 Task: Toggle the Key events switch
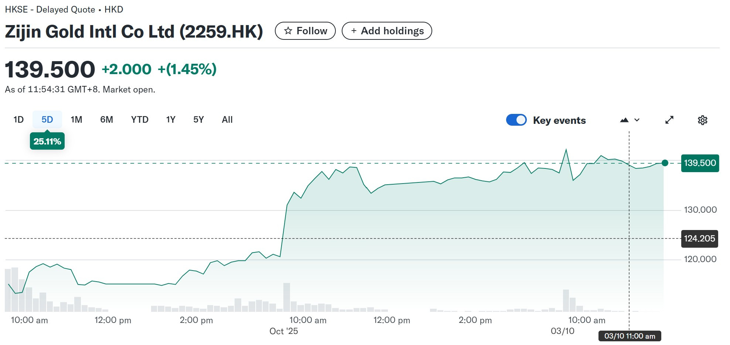tap(516, 120)
